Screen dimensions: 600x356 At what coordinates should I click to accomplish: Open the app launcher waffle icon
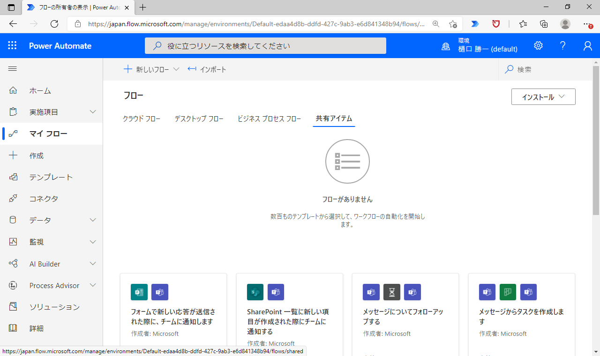[x=12, y=45]
